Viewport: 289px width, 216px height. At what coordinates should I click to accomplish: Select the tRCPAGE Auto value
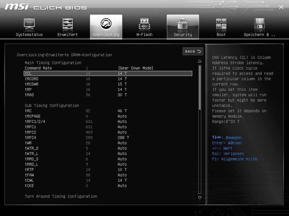122,116
